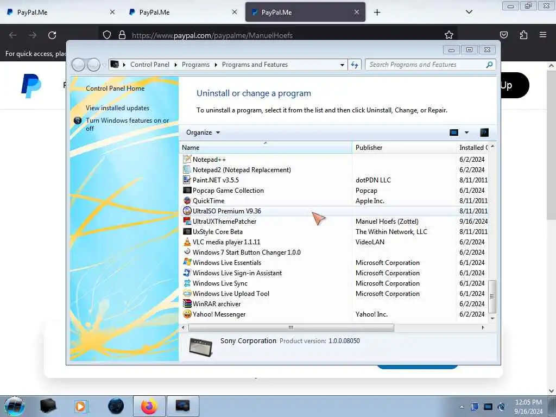The image size is (556, 417).
Task: Click the list scroll right arrow
Action: pos(483,327)
